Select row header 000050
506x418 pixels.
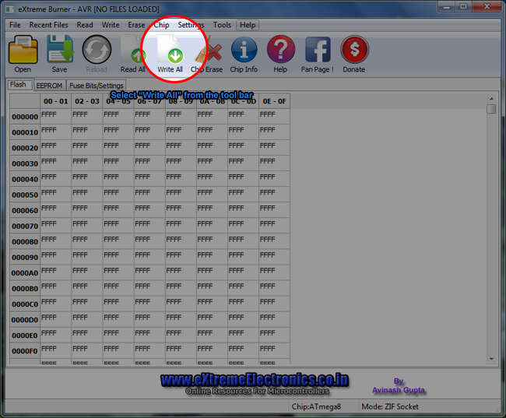(25, 195)
